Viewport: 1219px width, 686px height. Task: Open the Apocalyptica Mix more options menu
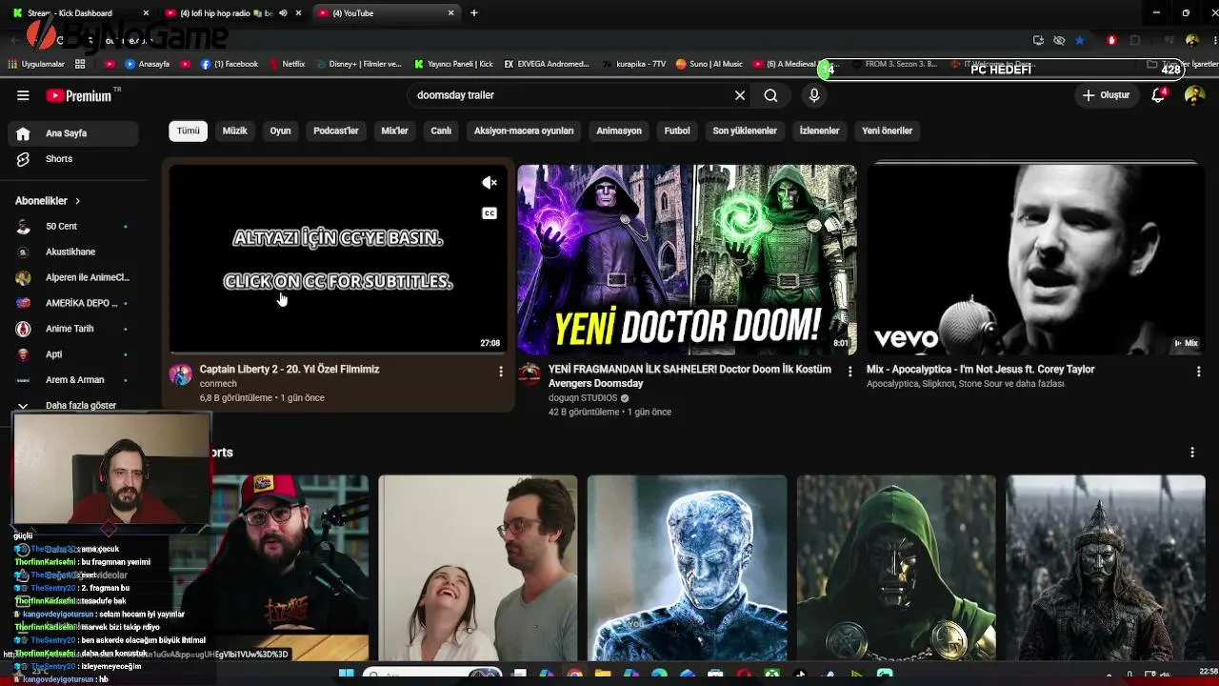pyautogui.click(x=1198, y=372)
